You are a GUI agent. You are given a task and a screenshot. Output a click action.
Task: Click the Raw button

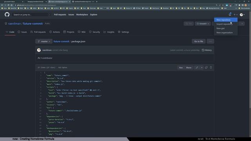pos(181,68)
